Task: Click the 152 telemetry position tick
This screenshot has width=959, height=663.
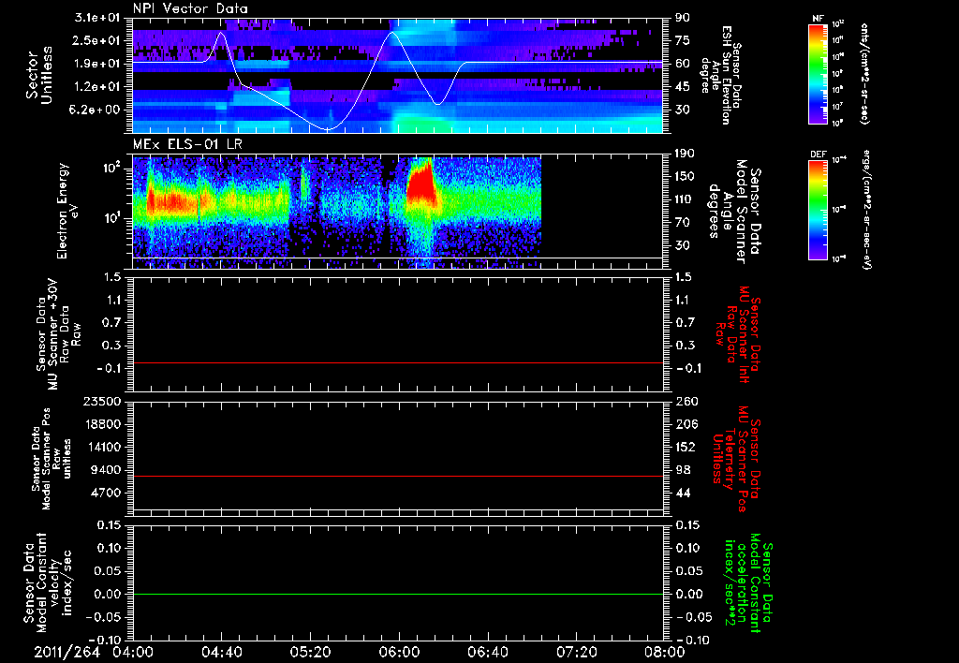Action: coord(685,447)
